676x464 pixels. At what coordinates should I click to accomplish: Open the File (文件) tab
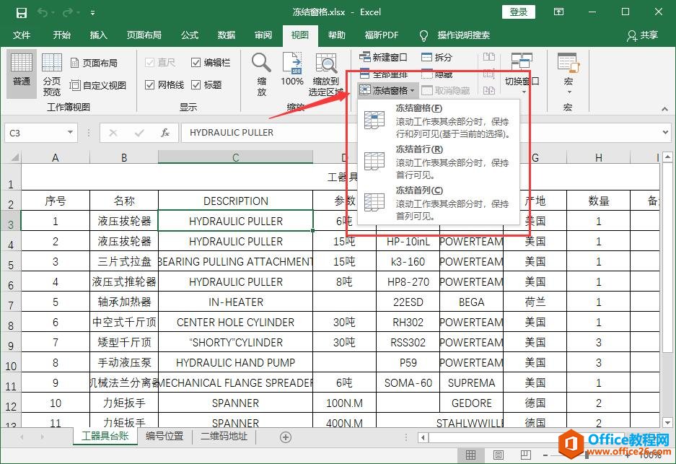pos(22,35)
